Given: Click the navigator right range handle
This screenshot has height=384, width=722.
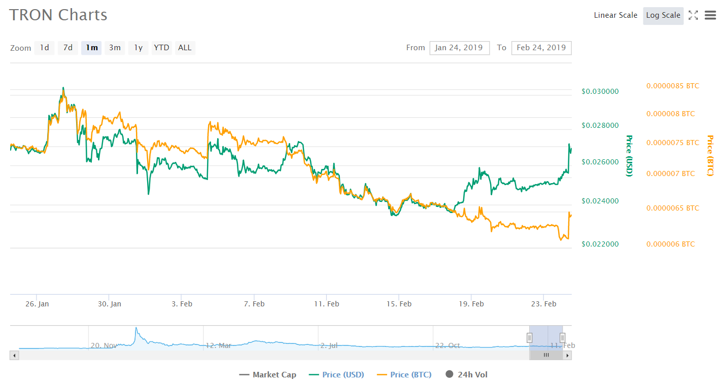Looking at the screenshot, I should click(562, 337).
